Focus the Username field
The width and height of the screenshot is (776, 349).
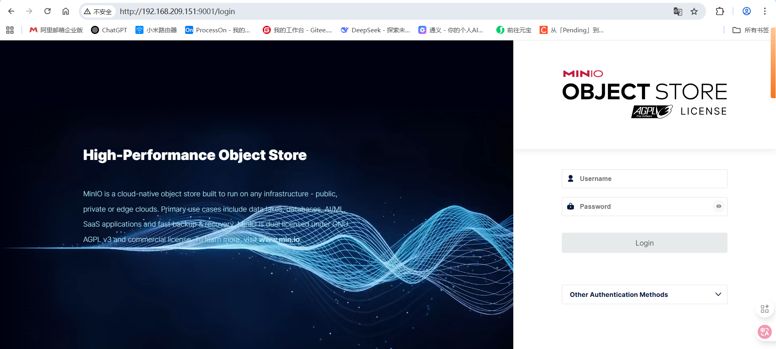click(644, 179)
